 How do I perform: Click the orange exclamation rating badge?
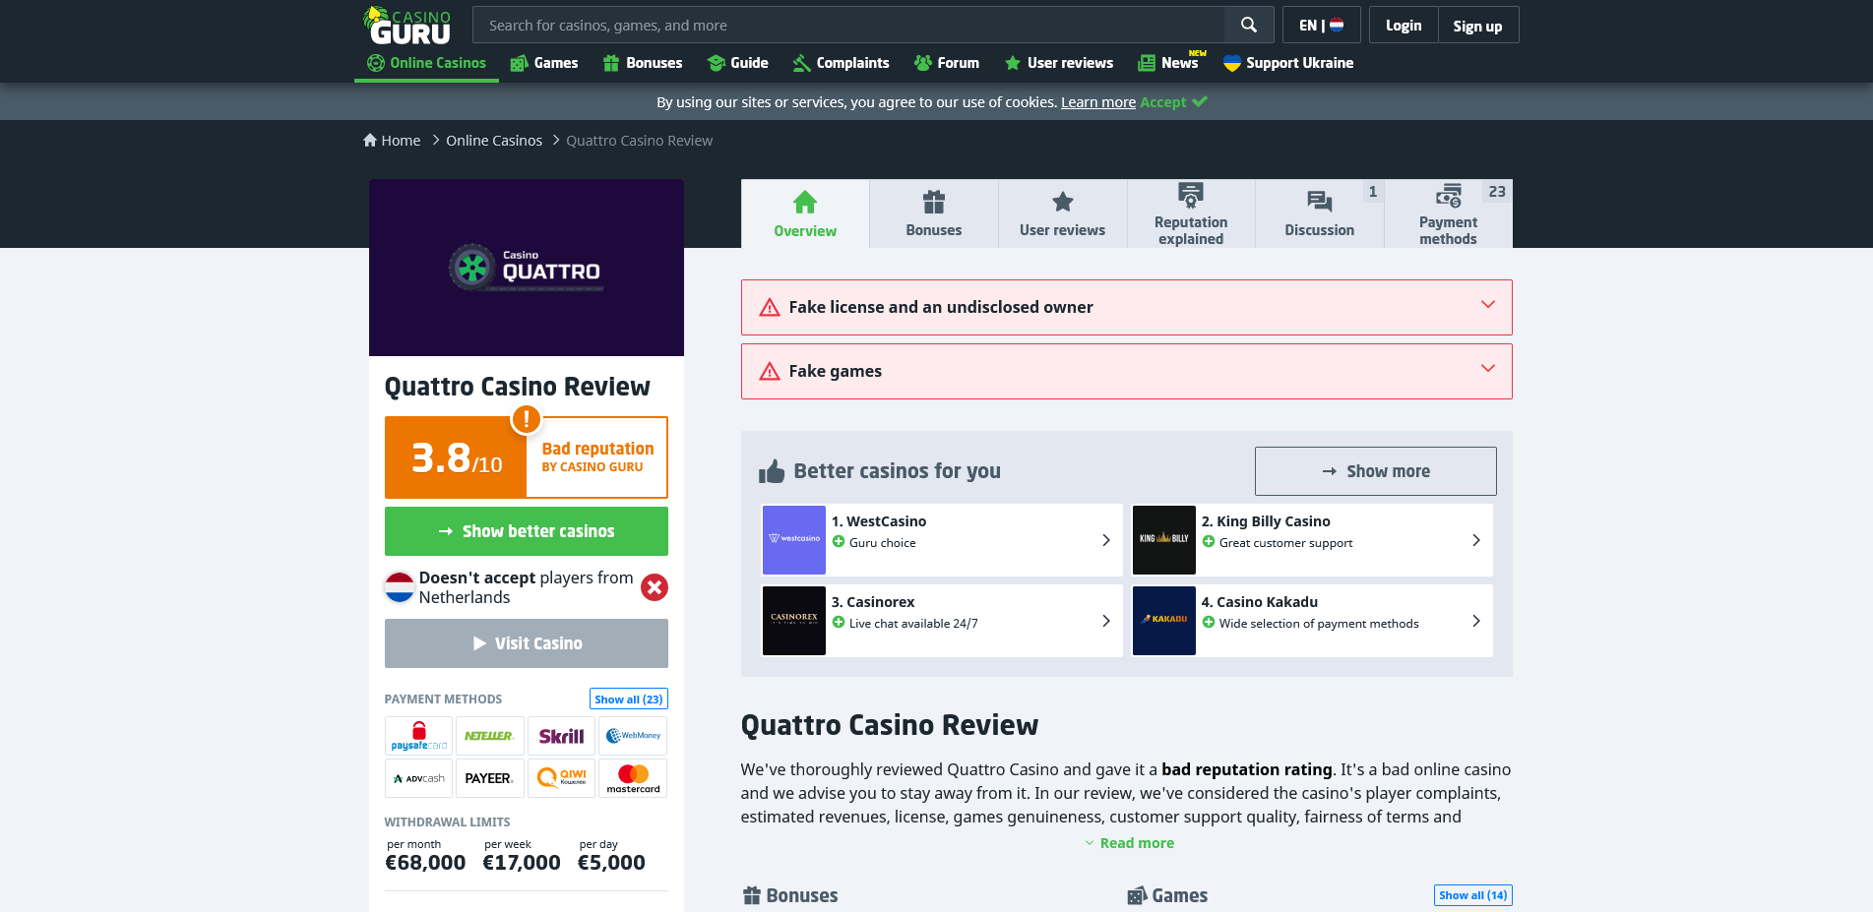tap(527, 420)
